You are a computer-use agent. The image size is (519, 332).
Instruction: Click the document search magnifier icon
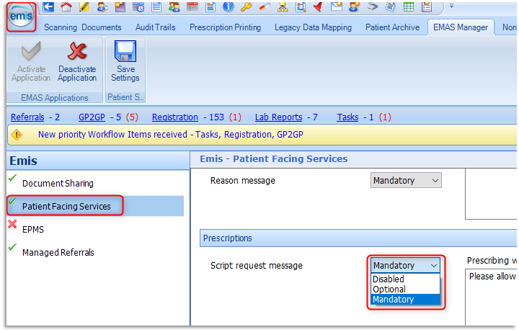301,6
